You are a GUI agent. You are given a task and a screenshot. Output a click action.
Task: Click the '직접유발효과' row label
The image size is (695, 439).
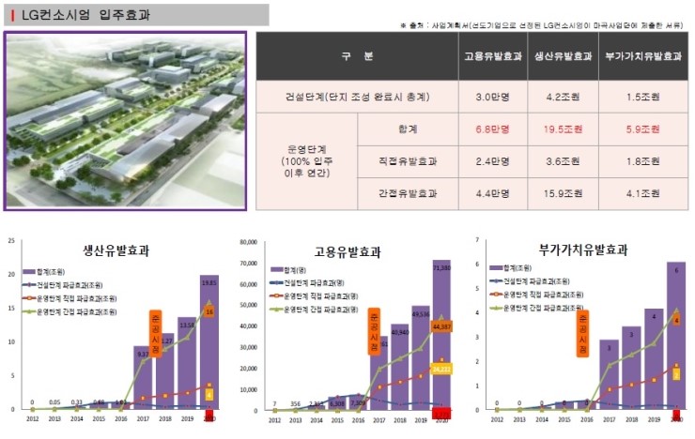tap(408, 161)
